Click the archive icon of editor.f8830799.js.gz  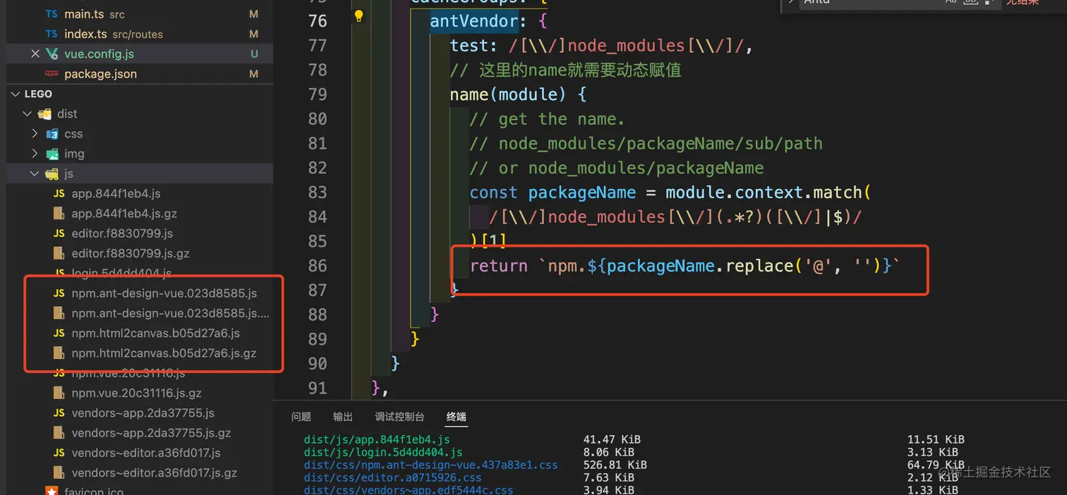click(x=59, y=253)
